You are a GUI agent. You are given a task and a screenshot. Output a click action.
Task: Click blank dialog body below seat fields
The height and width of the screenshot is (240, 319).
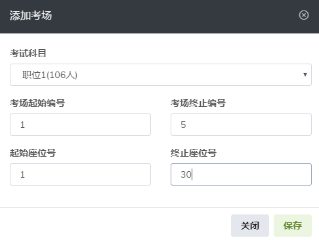coord(159,196)
